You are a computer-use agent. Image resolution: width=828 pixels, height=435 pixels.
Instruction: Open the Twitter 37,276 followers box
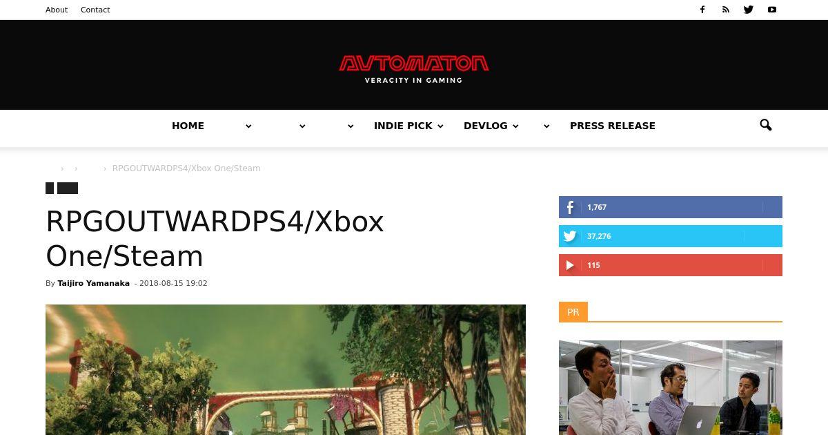(671, 236)
